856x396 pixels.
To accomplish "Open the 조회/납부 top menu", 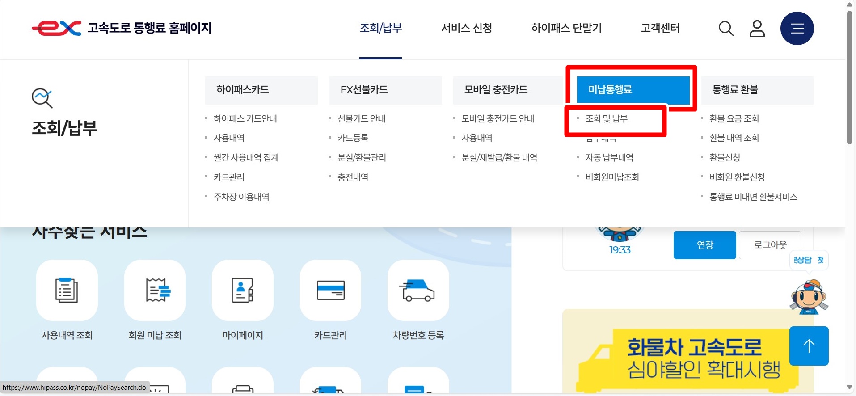I will (381, 28).
